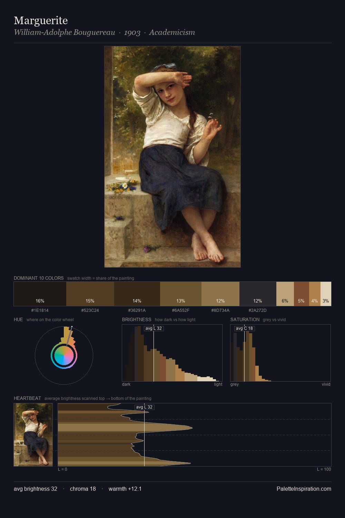Select the 15% brown swatch #523C24
The width and height of the screenshot is (345, 518).
coord(90,294)
